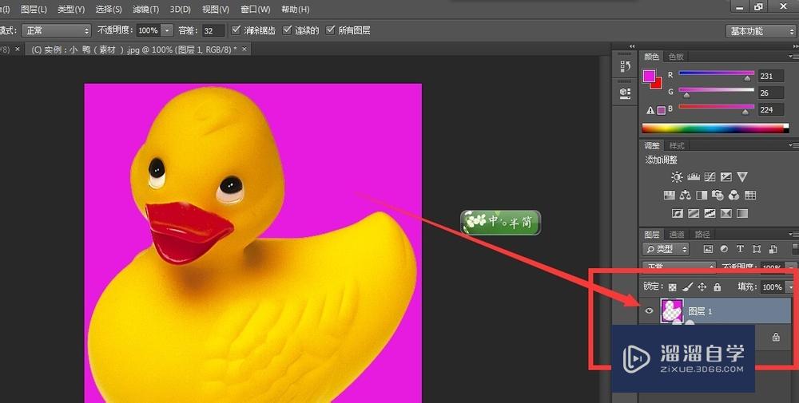Open the 滤镜(T) filter menu
The width and height of the screenshot is (799, 403).
point(145,9)
